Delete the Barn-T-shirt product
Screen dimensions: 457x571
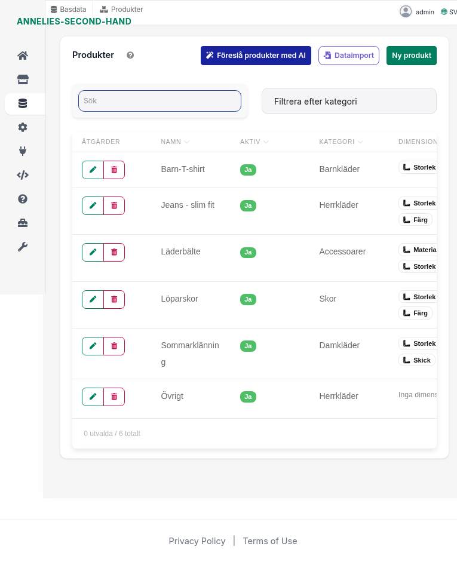tap(114, 170)
